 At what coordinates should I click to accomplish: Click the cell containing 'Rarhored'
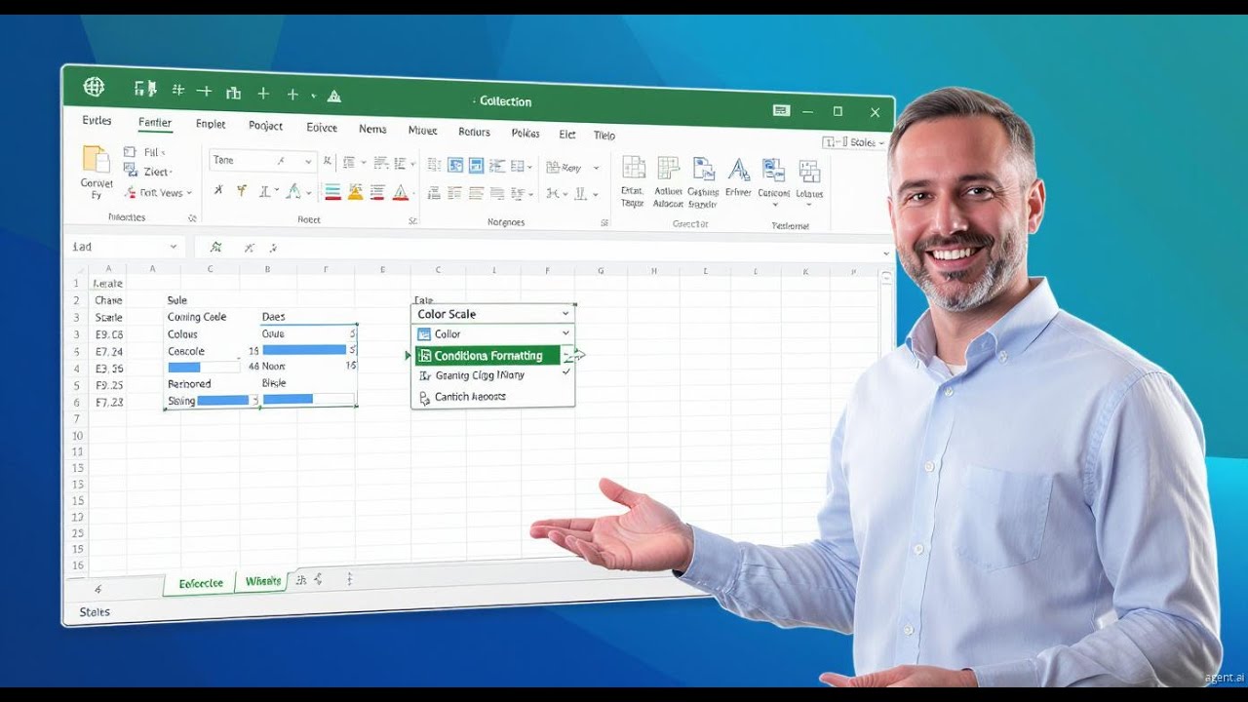pyautogui.click(x=189, y=384)
